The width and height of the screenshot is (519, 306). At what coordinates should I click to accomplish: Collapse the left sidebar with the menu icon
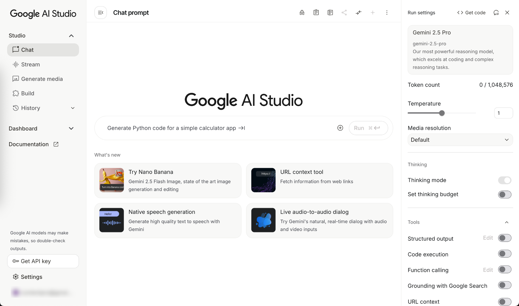[101, 13]
